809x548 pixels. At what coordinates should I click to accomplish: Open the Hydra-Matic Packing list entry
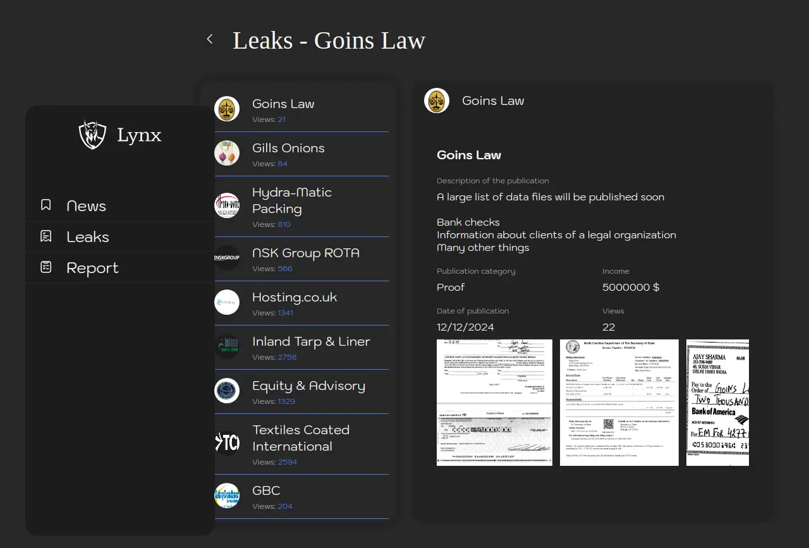(291, 200)
